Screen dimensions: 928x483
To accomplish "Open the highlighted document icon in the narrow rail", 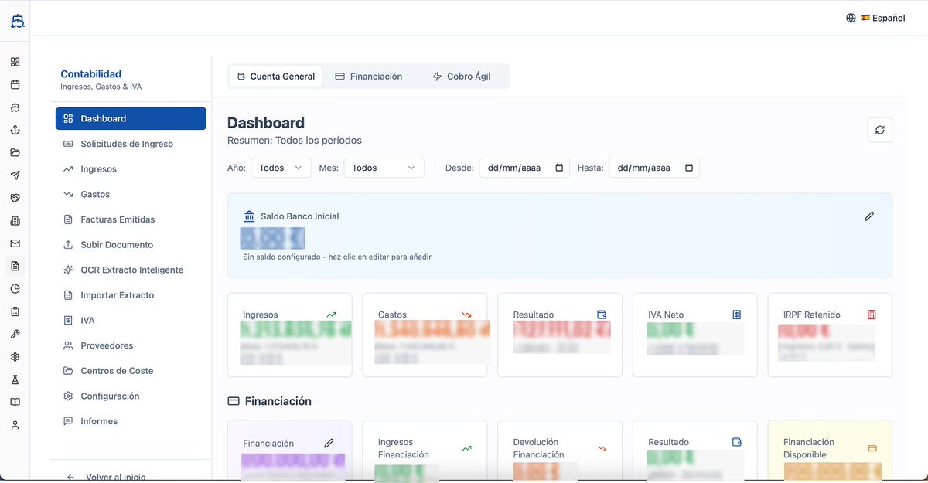I will (x=15, y=266).
